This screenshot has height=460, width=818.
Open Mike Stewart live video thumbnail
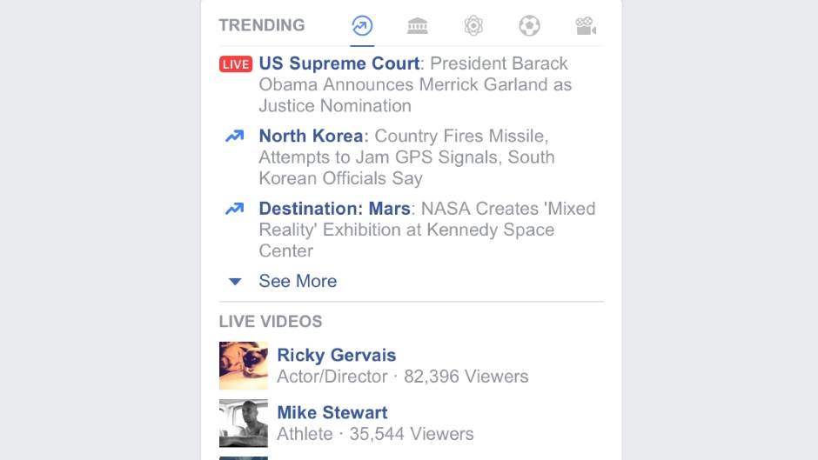pos(244,423)
